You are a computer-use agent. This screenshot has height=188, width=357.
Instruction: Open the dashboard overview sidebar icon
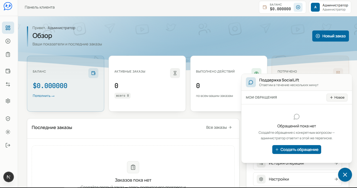click(8, 28)
